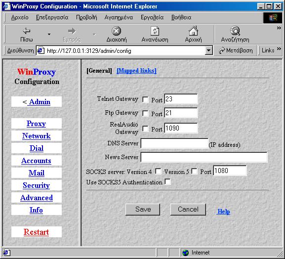Screen dimensions: 285x259
Task: Open the Accounts sidebar link
Action: (36, 161)
